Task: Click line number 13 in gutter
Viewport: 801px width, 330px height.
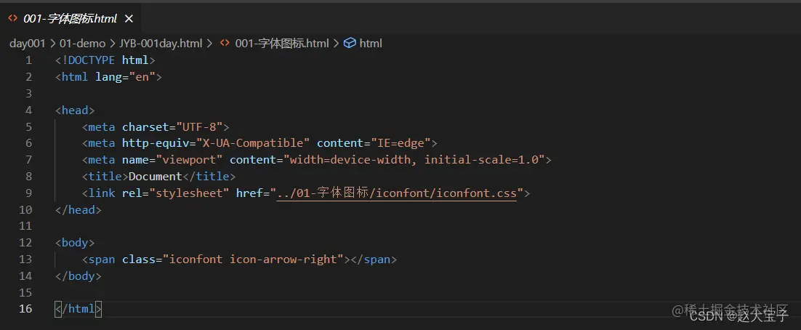Action: (x=25, y=259)
